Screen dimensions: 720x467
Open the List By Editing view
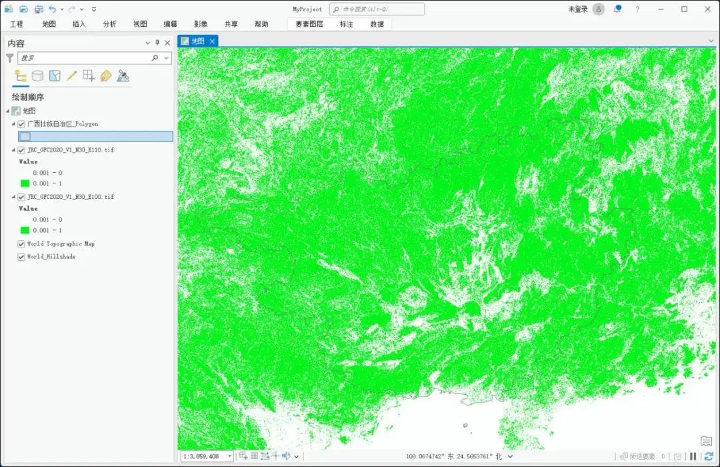[x=71, y=75]
